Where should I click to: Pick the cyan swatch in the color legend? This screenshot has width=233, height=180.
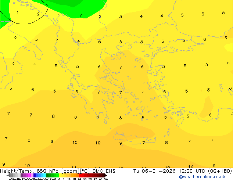coord(44,175)
